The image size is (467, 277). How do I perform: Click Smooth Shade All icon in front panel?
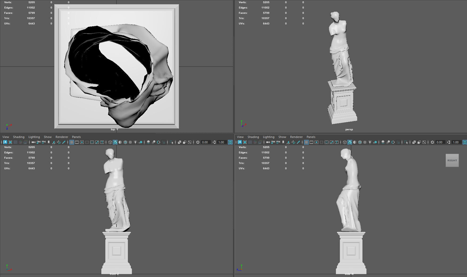click(115, 142)
